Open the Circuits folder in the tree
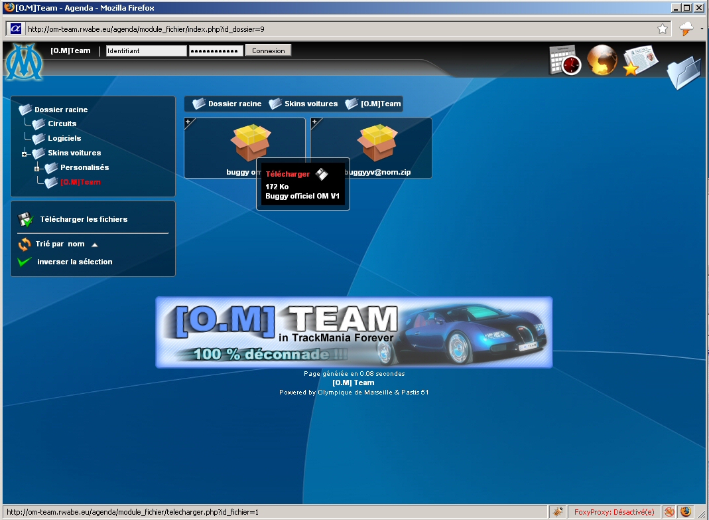709x520 pixels. [x=62, y=124]
